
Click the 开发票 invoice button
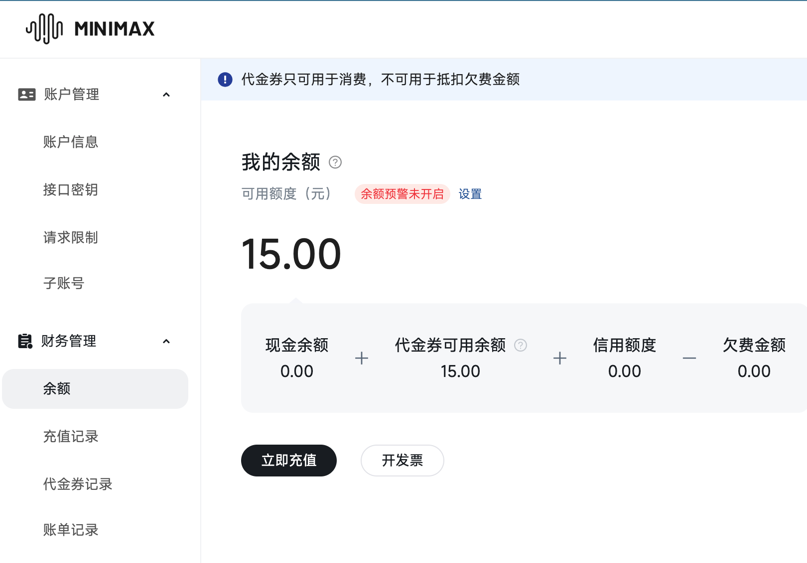point(402,461)
